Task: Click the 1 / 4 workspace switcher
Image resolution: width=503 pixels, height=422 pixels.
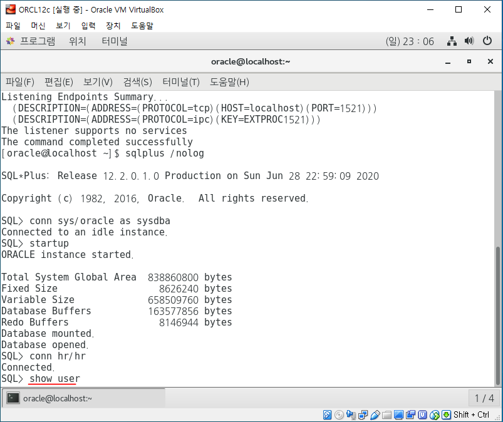Action: click(x=484, y=398)
